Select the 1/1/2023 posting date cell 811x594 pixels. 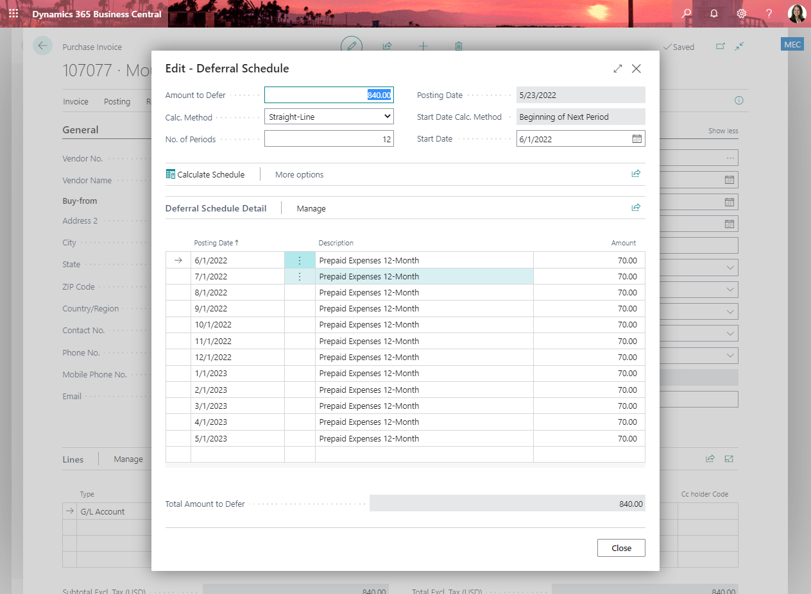237,373
